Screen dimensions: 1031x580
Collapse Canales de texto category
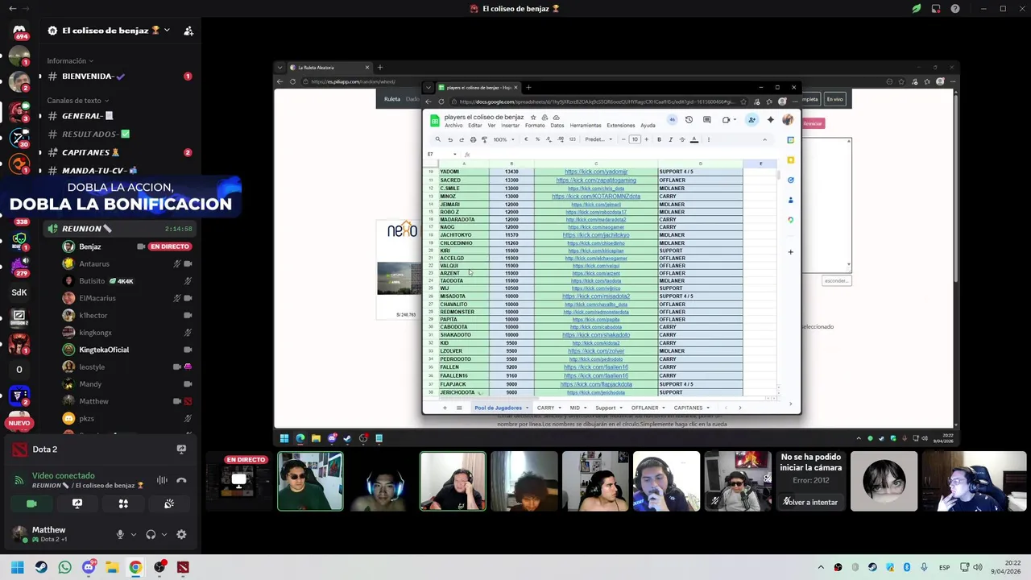77,101
